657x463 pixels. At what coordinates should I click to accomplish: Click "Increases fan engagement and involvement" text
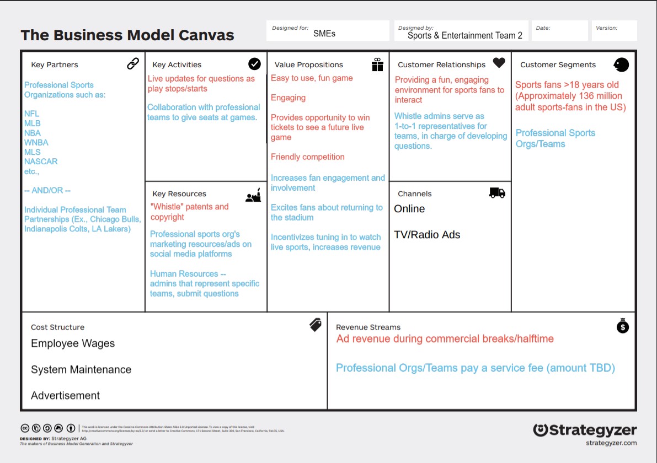click(x=328, y=182)
